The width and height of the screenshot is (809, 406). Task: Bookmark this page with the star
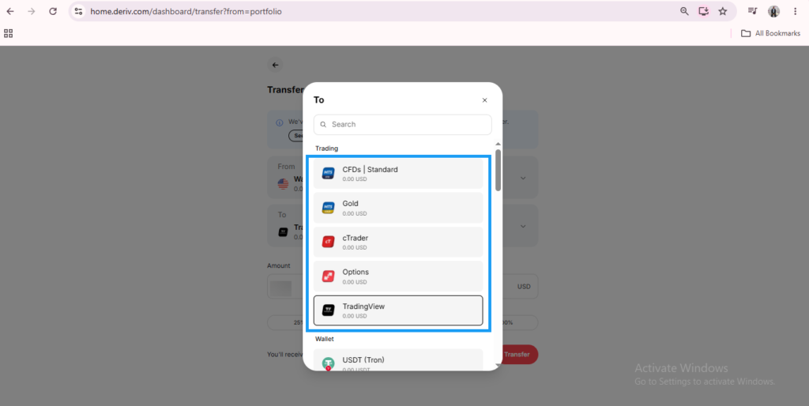pos(723,11)
